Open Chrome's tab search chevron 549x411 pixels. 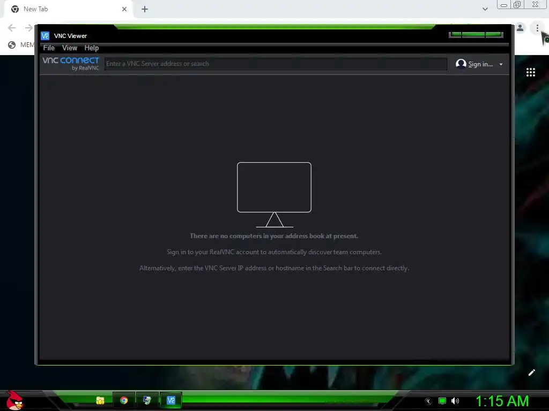(485, 9)
